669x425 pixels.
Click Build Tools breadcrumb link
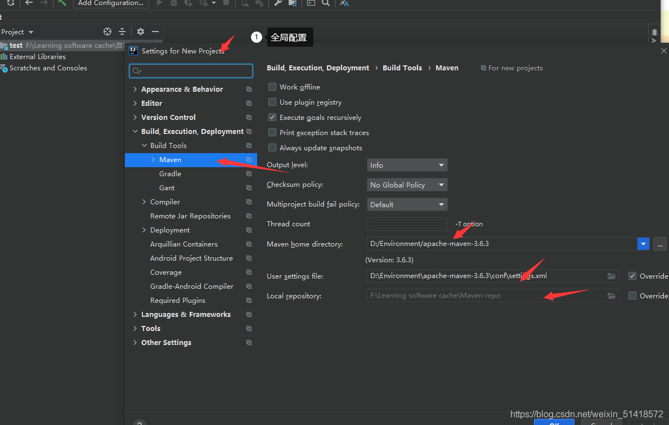click(x=402, y=68)
